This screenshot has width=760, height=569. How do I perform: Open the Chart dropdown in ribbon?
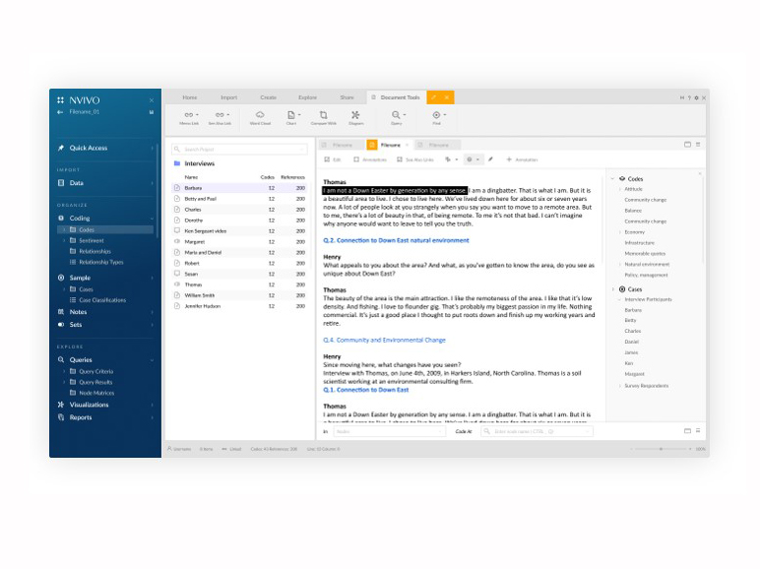pyautogui.click(x=292, y=117)
